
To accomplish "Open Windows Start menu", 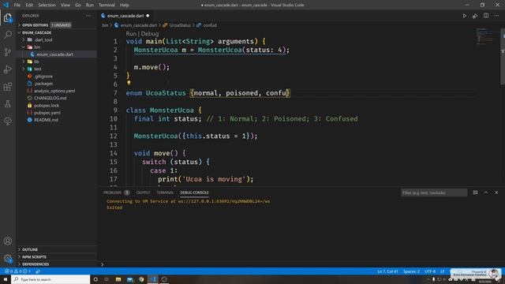I will coord(6,279).
